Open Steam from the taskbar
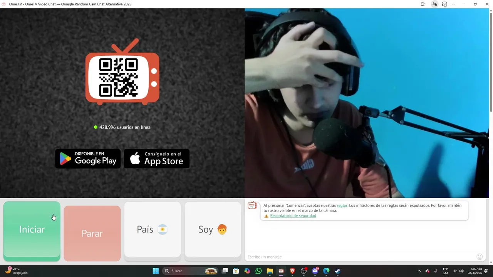Image resolution: width=493 pixels, height=277 pixels. [337, 271]
